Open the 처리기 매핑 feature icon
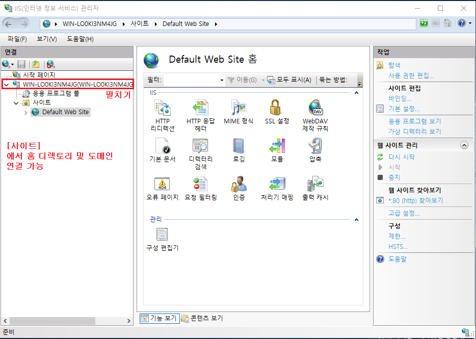Viewport: 476px width, 339px height. tap(277, 184)
